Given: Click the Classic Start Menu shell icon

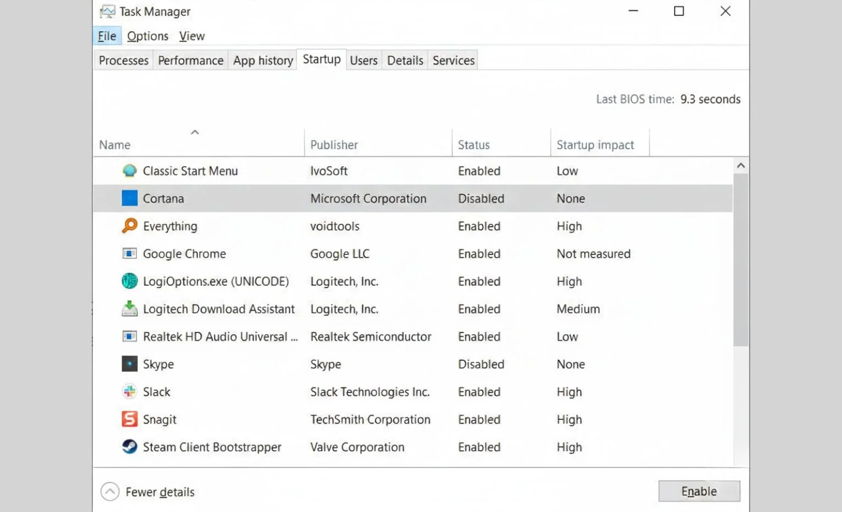Looking at the screenshot, I should pos(129,171).
